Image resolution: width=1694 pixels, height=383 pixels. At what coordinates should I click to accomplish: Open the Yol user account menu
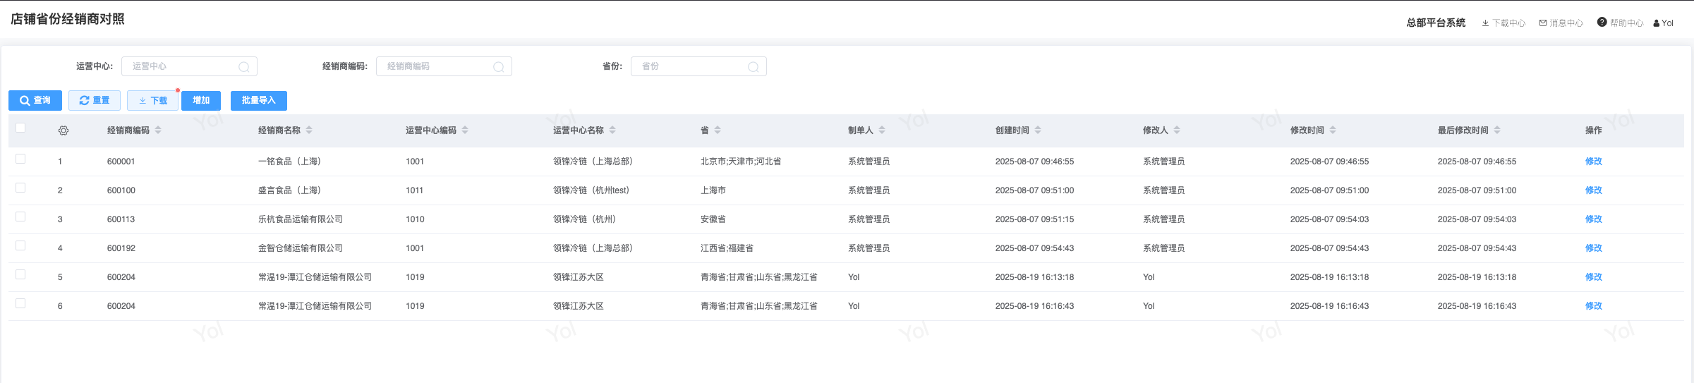[1664, 23]
